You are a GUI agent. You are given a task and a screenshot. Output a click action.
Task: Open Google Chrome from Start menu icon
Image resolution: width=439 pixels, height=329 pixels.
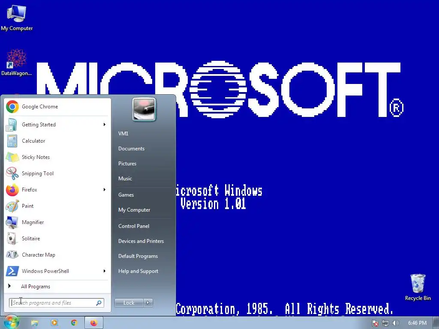[12, 107]
